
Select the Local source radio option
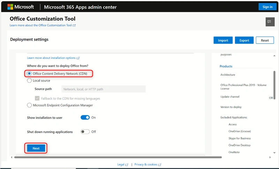[29, 80]
